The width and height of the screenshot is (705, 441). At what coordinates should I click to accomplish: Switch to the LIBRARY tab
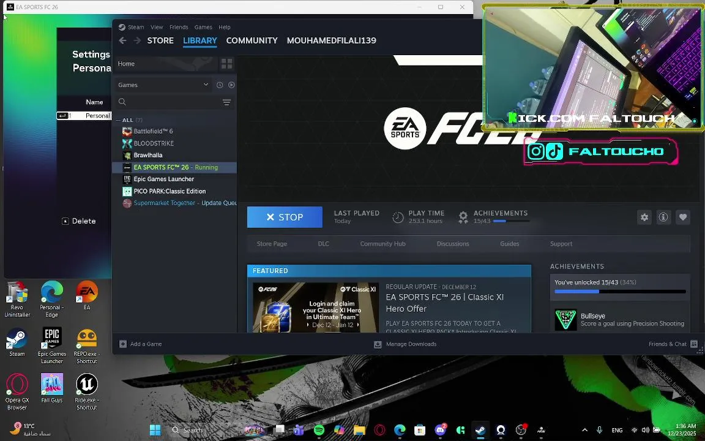click(200, 40)
